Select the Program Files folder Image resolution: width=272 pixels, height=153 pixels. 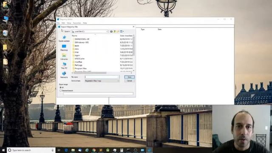tap(79, 68)
